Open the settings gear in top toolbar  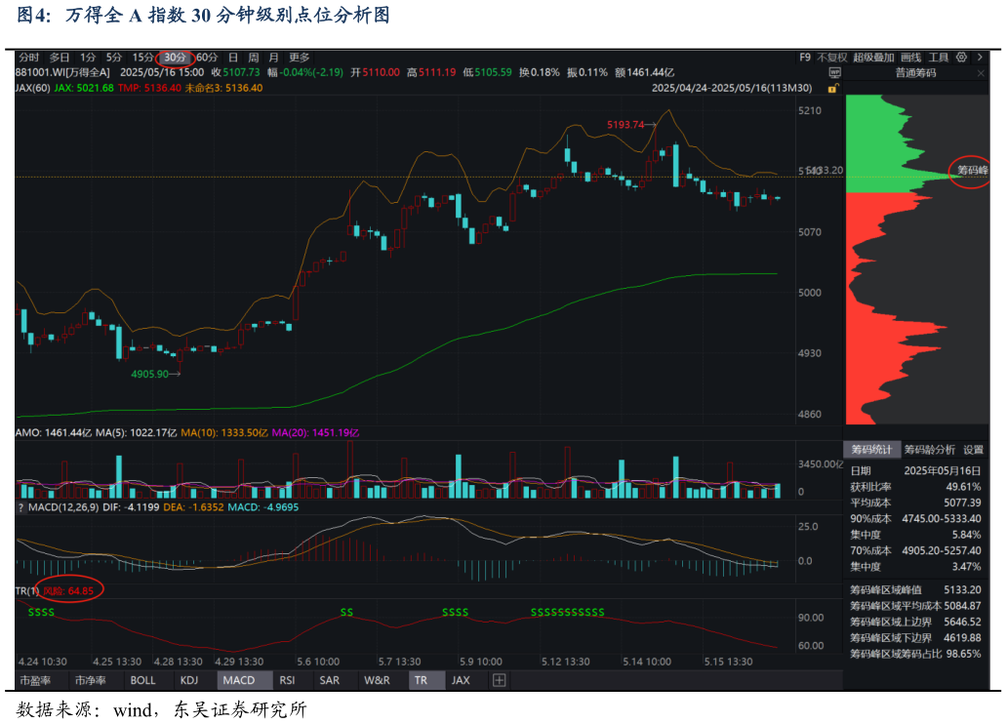pyautogui.click(x=962, y=58)
